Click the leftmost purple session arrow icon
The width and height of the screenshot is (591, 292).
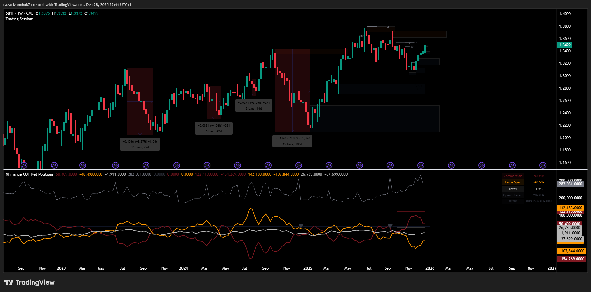tap(24, 165)
